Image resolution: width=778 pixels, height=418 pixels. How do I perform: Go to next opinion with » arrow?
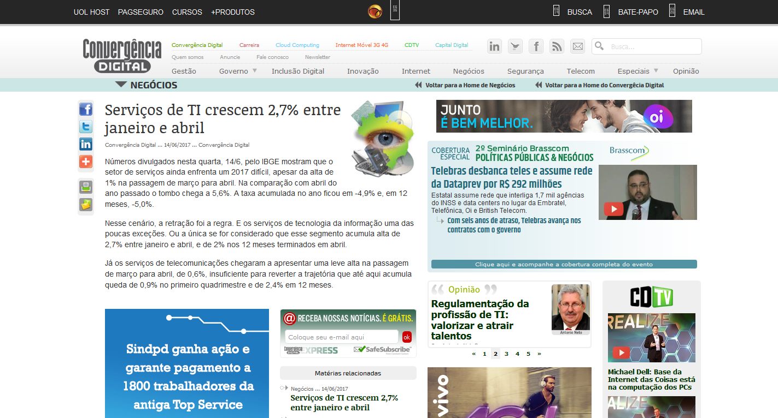[539, 354]
